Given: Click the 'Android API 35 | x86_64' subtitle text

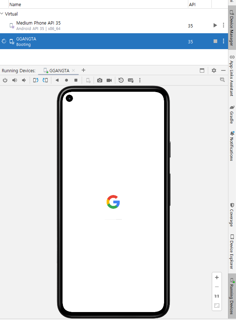Looking at the screenshot, I should coord(38,29).
